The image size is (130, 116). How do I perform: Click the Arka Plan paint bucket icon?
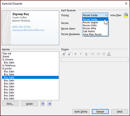pos(126,15)
